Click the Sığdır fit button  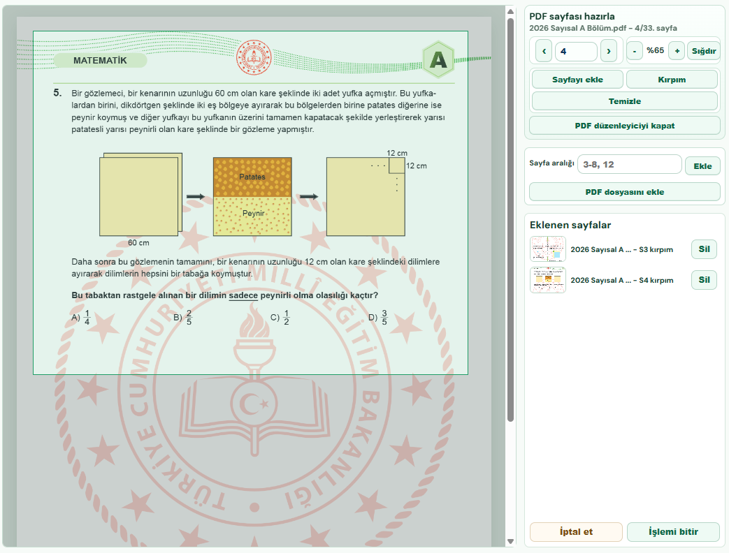[x=703, y=51]
